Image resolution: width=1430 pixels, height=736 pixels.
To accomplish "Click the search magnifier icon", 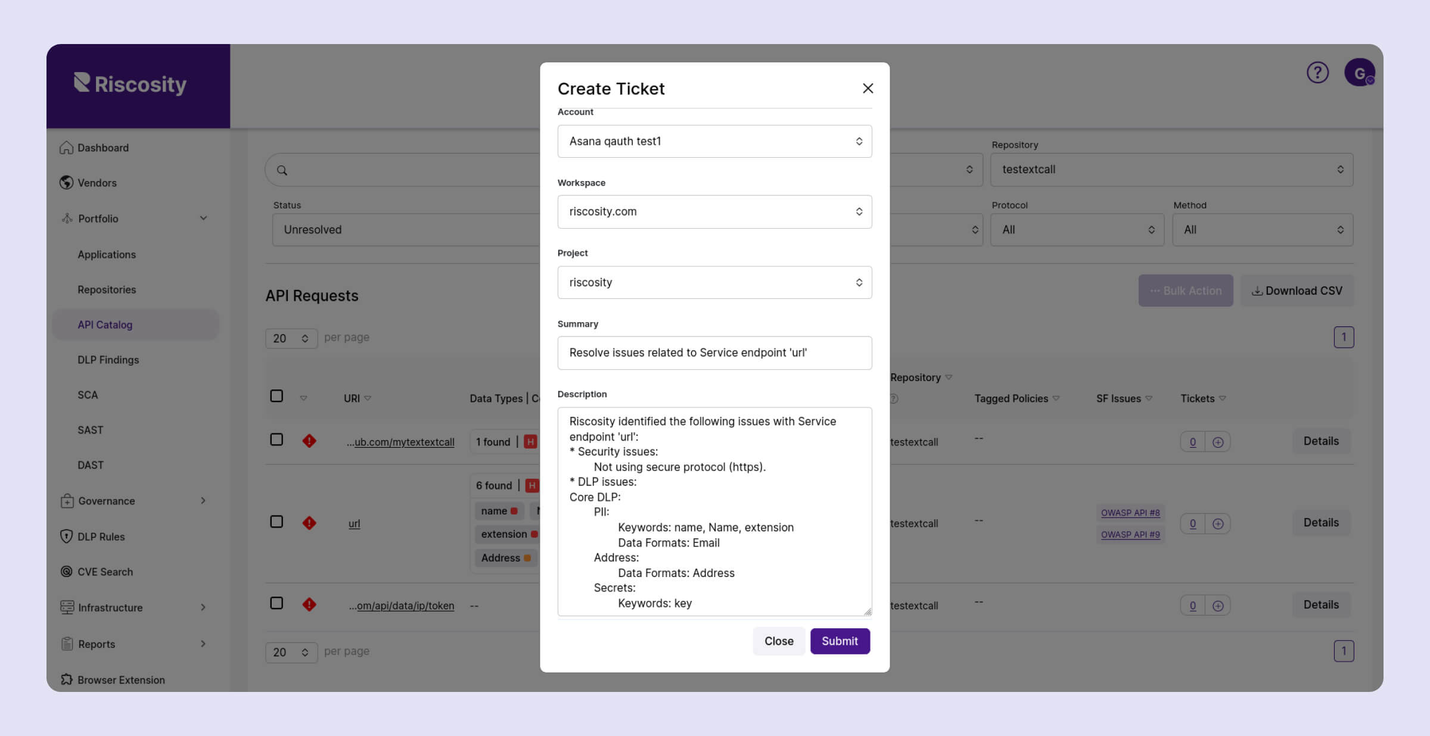I will pyautogui.click(x=282, y=170).
